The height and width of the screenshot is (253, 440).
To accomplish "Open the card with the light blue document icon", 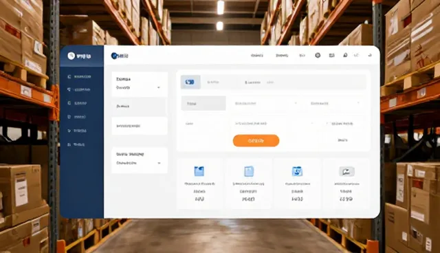I will click(x=249, y=184).
